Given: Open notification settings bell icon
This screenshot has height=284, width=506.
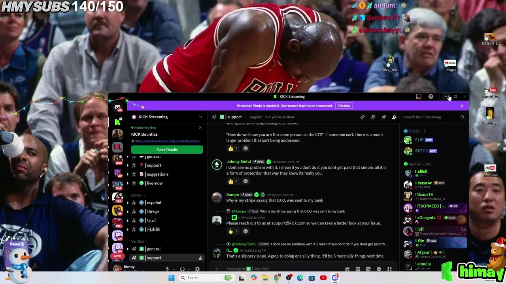Looking at the screenshot, I should (x=373, y=117).
